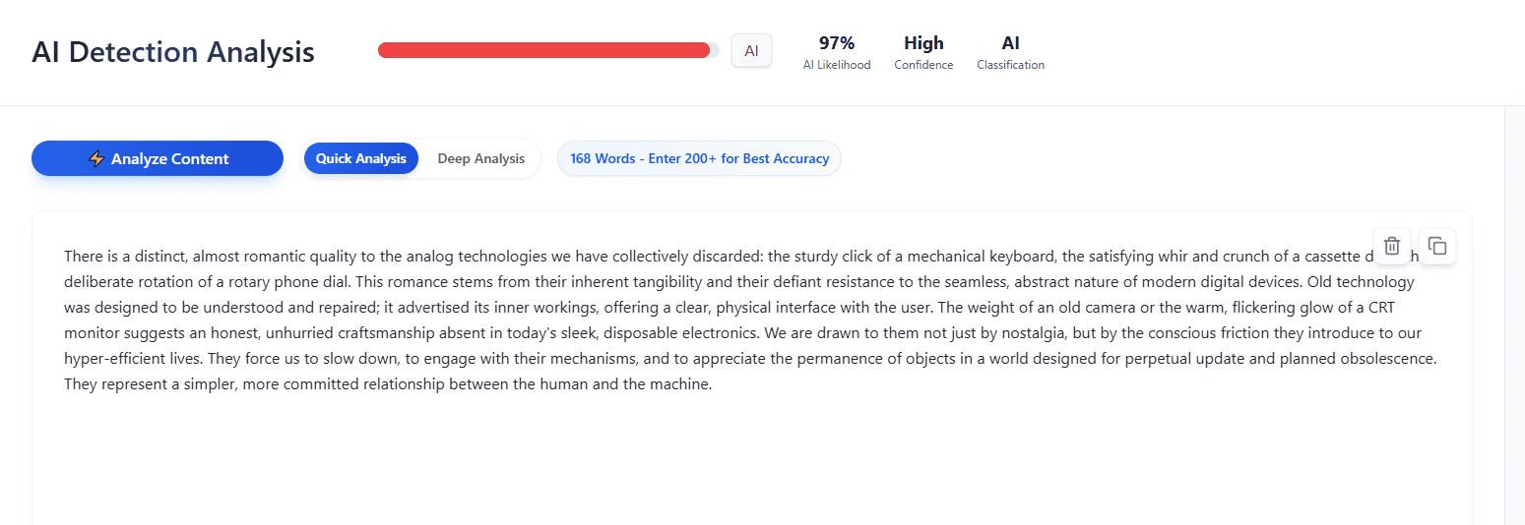The image size is (1525, 525).
Task: Click the copy text icon
Action: coord(1437,246)
